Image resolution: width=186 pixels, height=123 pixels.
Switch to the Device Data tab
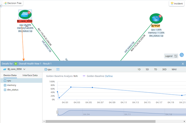(x=10, y=75)
